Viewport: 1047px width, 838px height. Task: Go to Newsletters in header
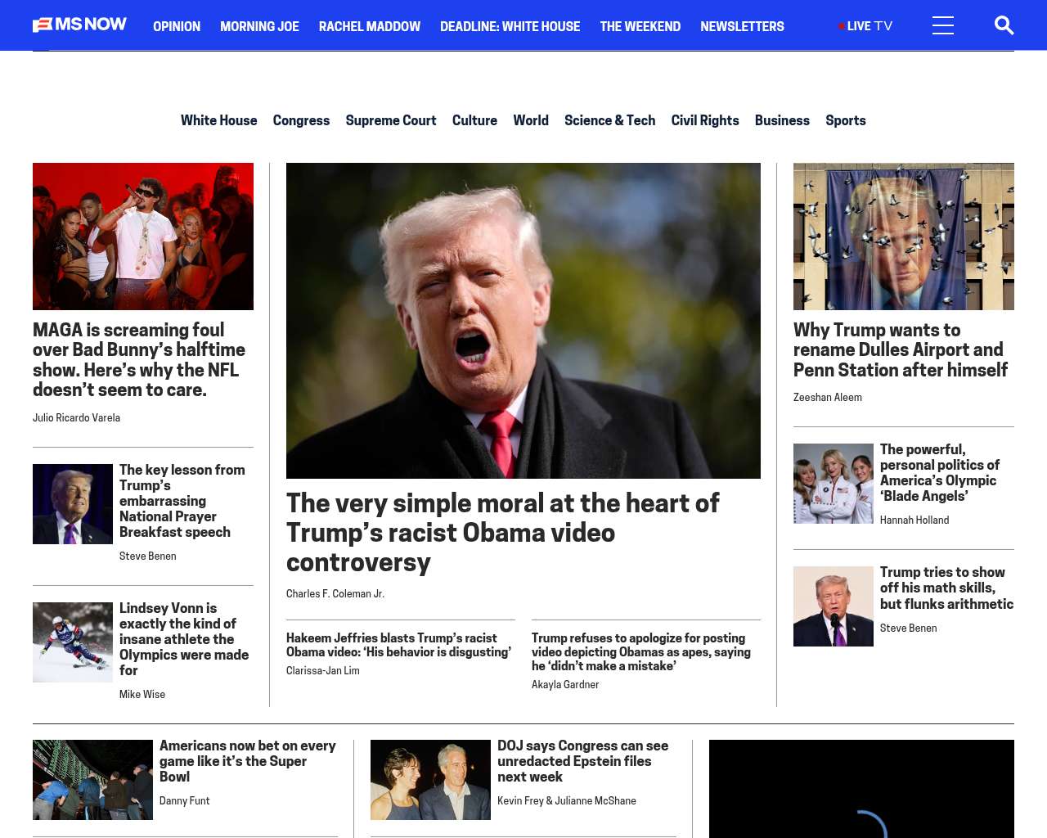pos(742,26)
